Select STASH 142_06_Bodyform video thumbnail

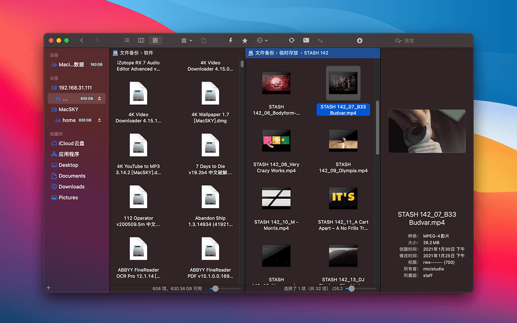[x=276, y=83]
